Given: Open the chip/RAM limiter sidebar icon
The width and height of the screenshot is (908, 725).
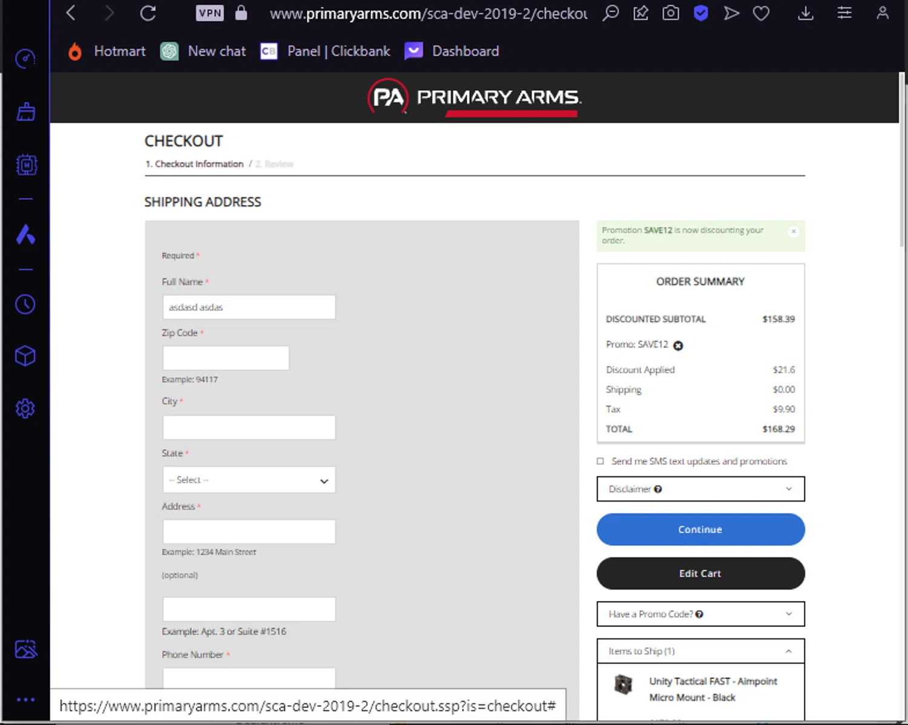Looking at the screenshot, I should point(26,165).
